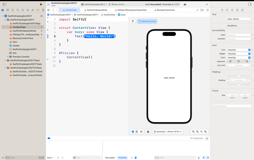Set text alignment to left
The image size is (254, 160).
coord(231,61)
